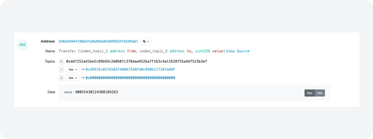Switch data display to Dec
The height and width of the screenshot is (139, 373).
(x=310, y=93)
